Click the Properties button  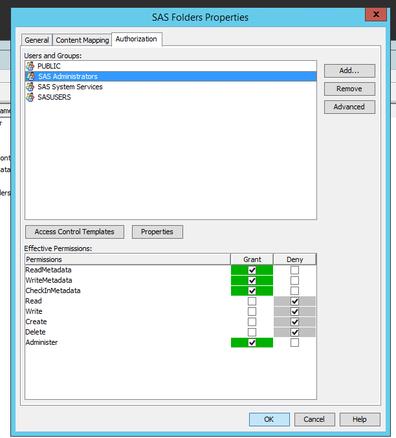click(x=157, y=232)
